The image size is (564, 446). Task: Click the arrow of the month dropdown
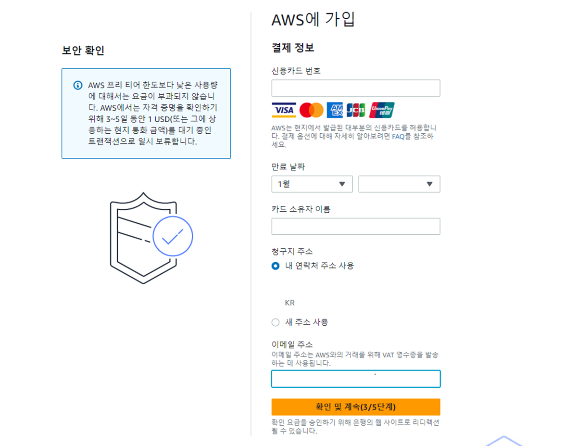tap(342, 184)
